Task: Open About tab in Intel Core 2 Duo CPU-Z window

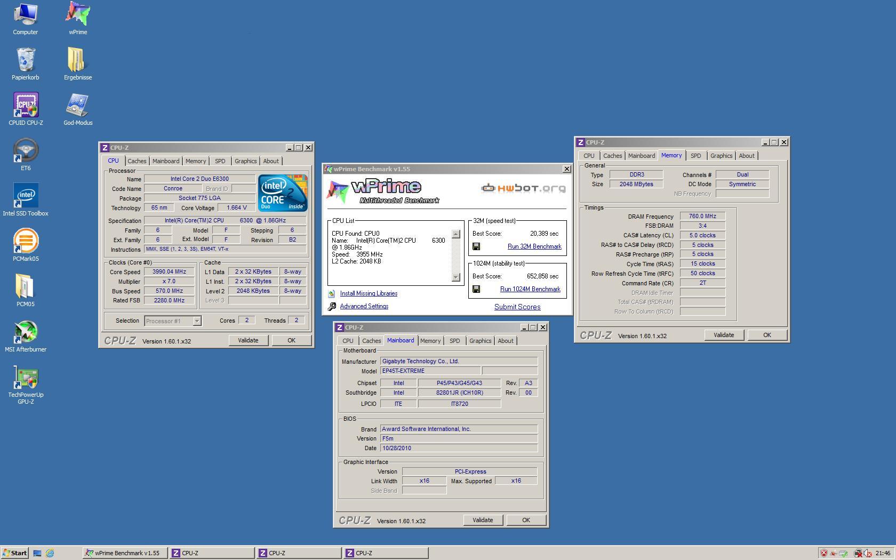Action: (271, 161)
